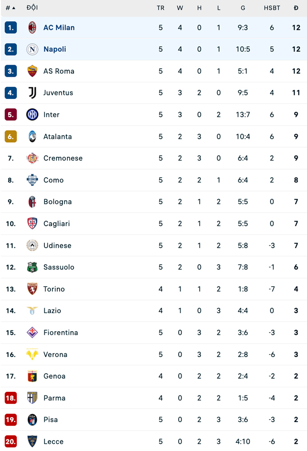The height and width of the screenshot is (451, 307).
Task: Select the Cremonese team name
Action: [63, 158]
